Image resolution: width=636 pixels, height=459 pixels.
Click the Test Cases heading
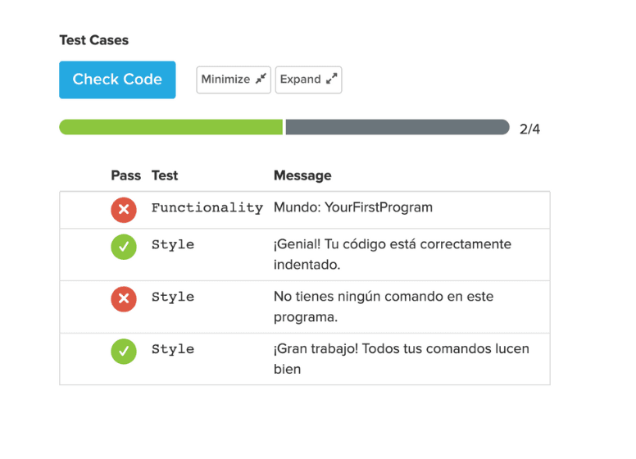click(93, 40)
